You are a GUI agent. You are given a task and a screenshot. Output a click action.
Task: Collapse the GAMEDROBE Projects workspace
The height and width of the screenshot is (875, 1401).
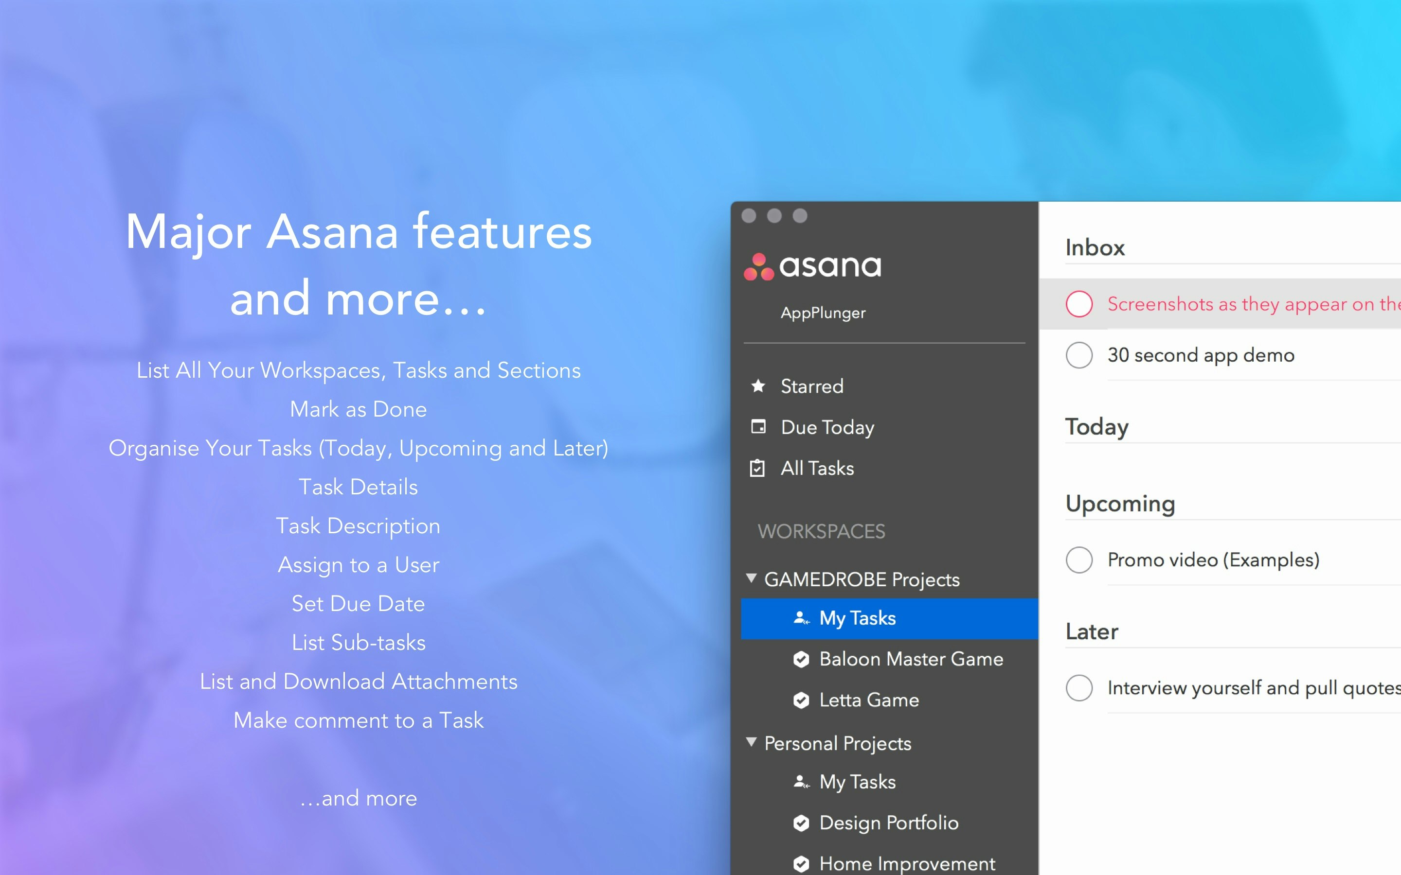[751, 578]
